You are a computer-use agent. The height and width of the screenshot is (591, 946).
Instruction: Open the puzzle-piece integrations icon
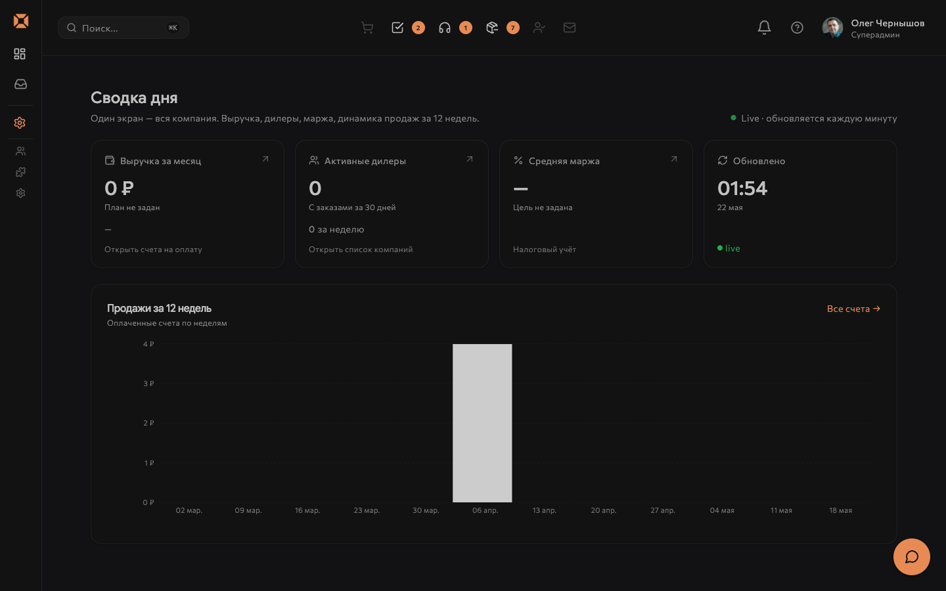tap(20, 172)
